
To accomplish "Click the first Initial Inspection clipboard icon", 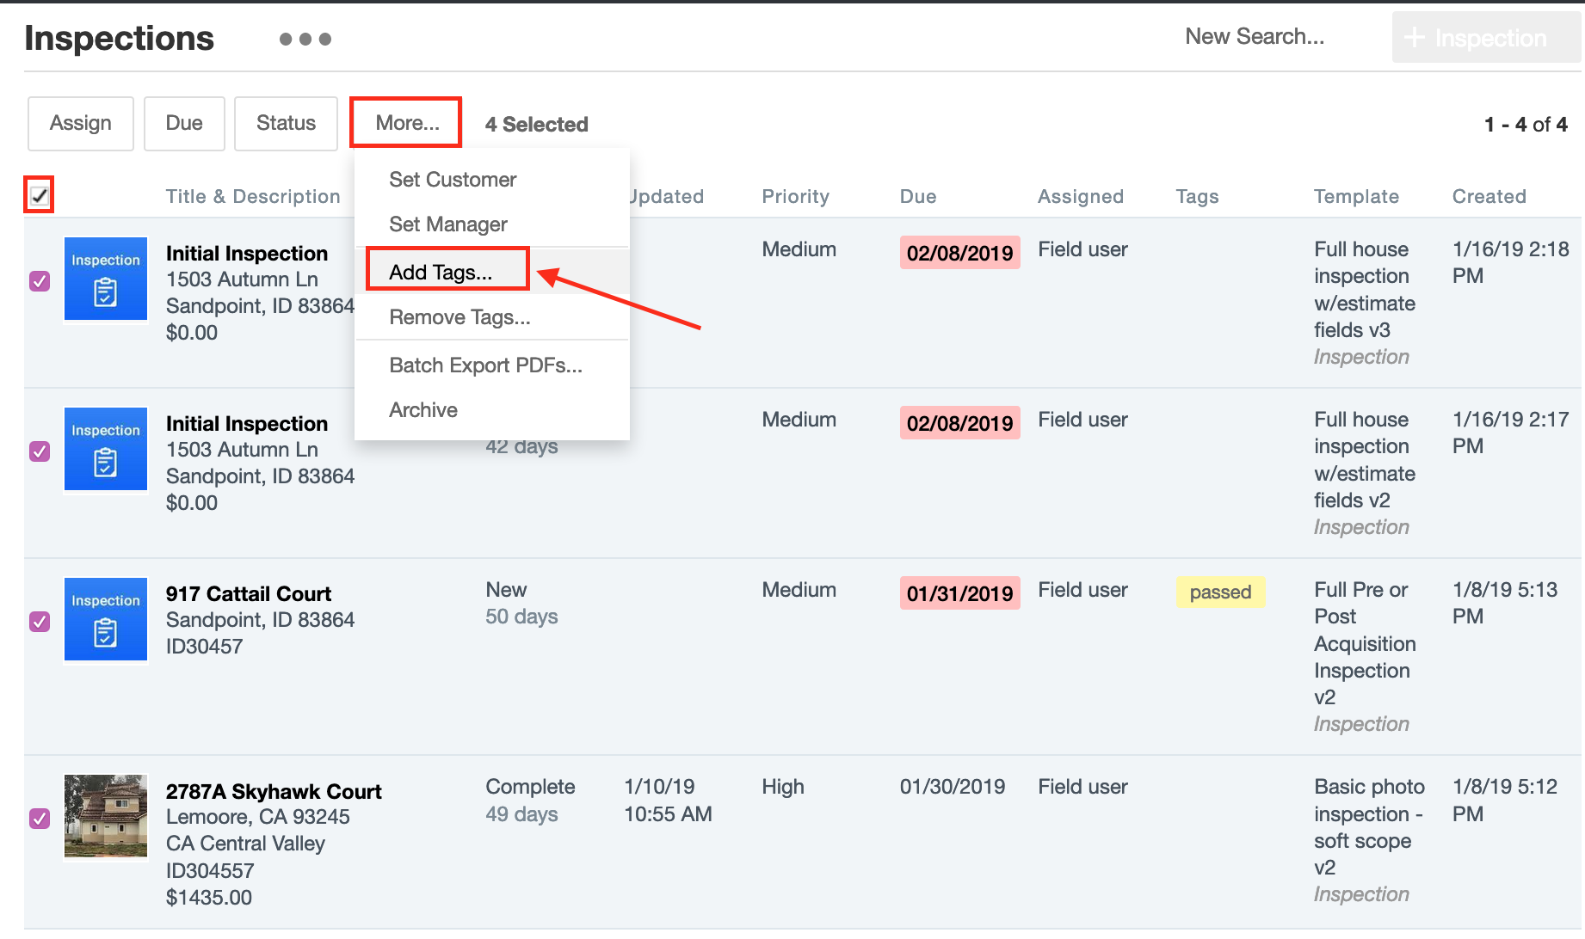I will click(x=106, y=279).
